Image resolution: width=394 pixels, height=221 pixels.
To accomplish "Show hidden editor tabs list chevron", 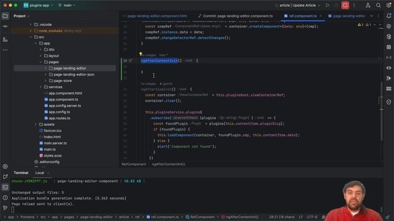I will (x=371, y=16).
